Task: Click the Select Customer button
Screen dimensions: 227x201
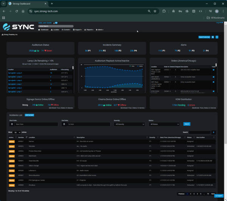Action: 204,37
